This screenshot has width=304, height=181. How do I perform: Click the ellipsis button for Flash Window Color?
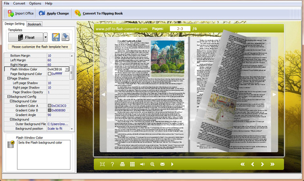tap(67, 69)
